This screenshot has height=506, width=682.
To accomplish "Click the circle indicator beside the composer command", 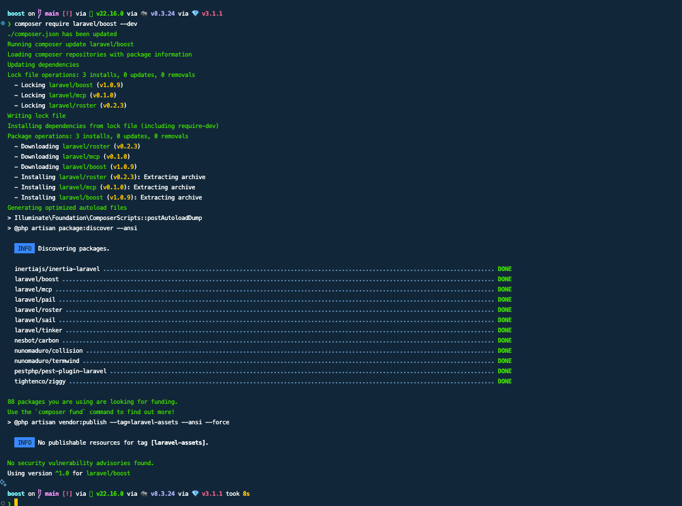I will [x=3, y=22].
